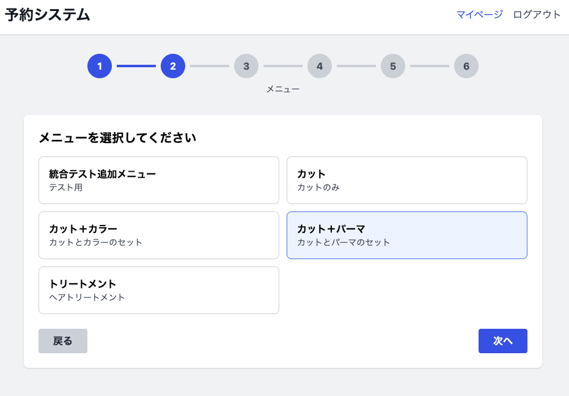Select step 5 in the stepper
This screenshot has height=396, width=569.
pos(393,66)
